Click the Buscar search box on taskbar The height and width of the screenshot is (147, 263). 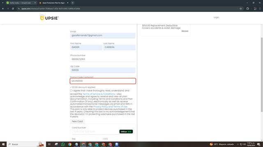tap(26, 144)
